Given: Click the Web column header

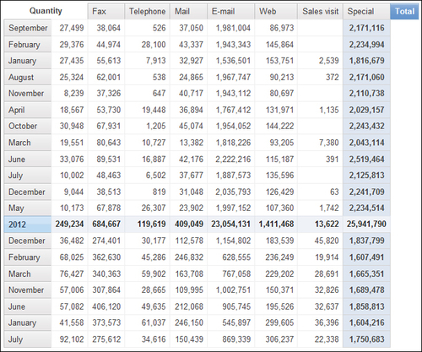Looking at the screenshot, I should point(276,12).
